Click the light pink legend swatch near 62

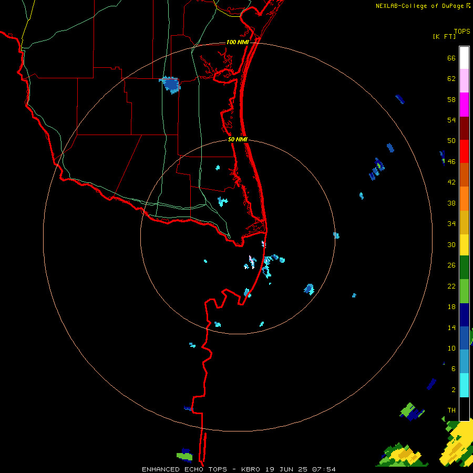(464, 81)
